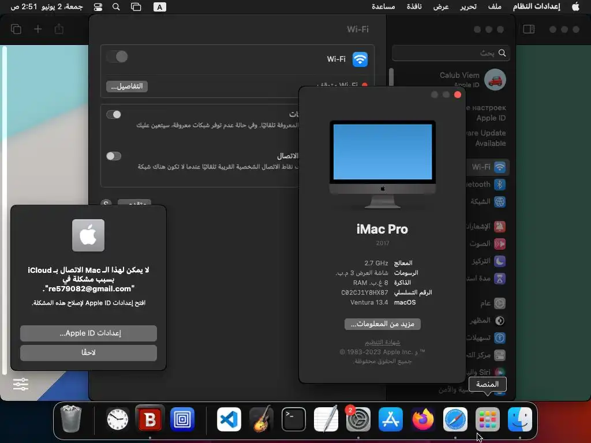Open the إعدادات النظام menu
Image resolution: width=591 pixels, height=443 pixels.
tap(536, 6)
